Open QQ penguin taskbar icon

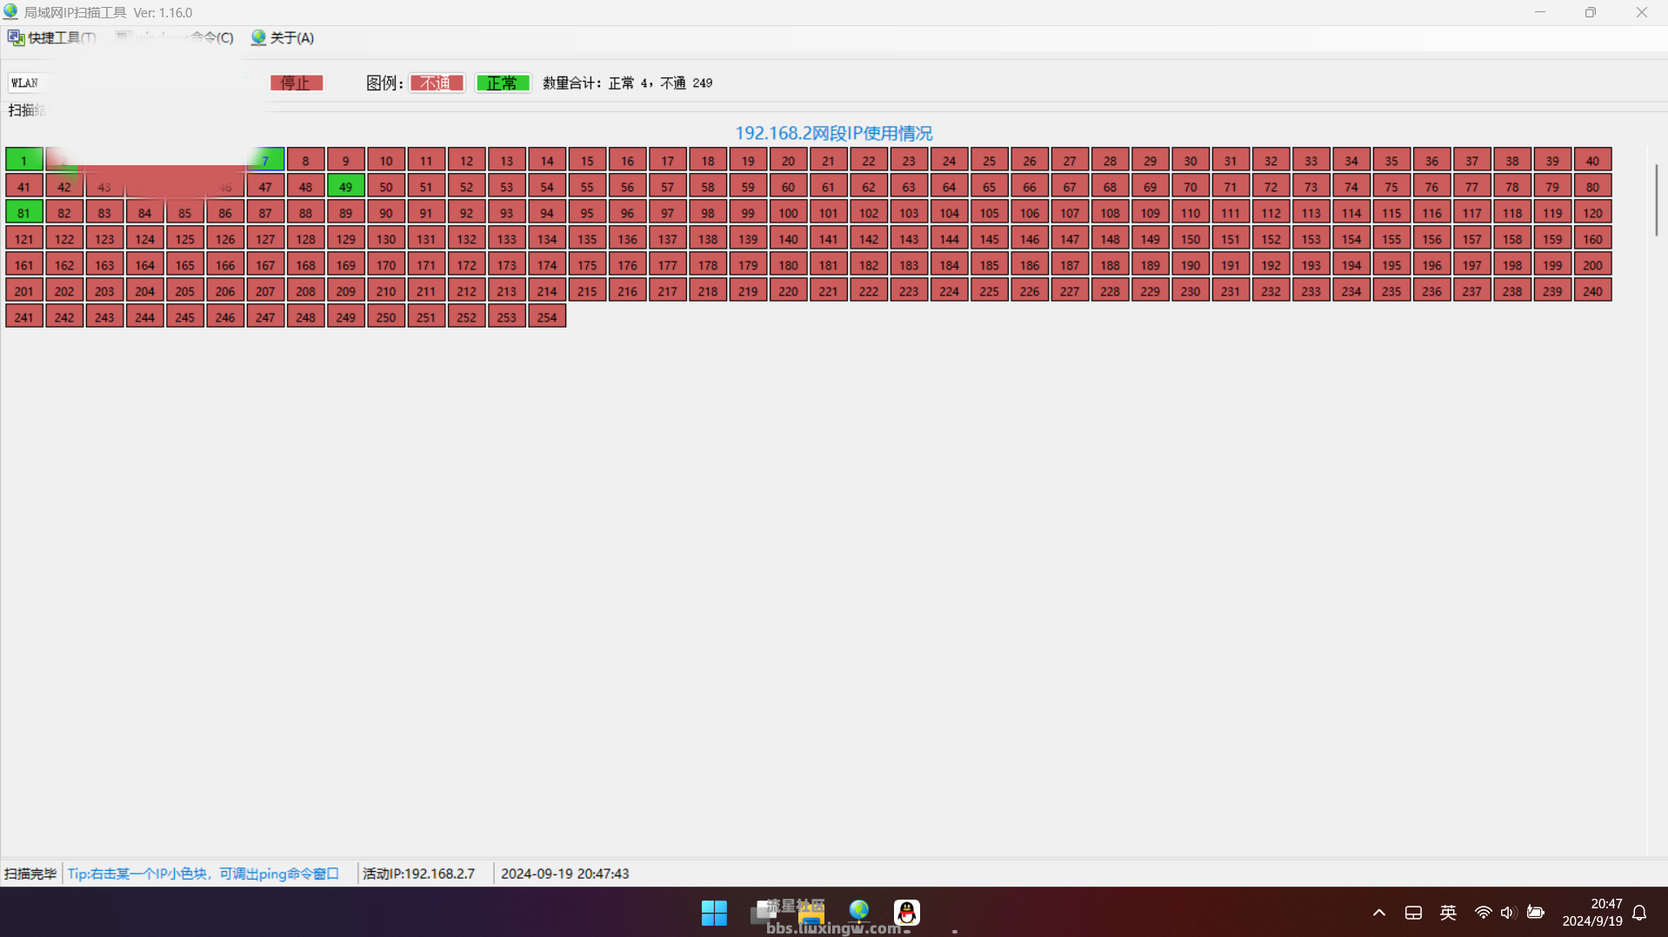pyautogui.click(x=907, y=912)
